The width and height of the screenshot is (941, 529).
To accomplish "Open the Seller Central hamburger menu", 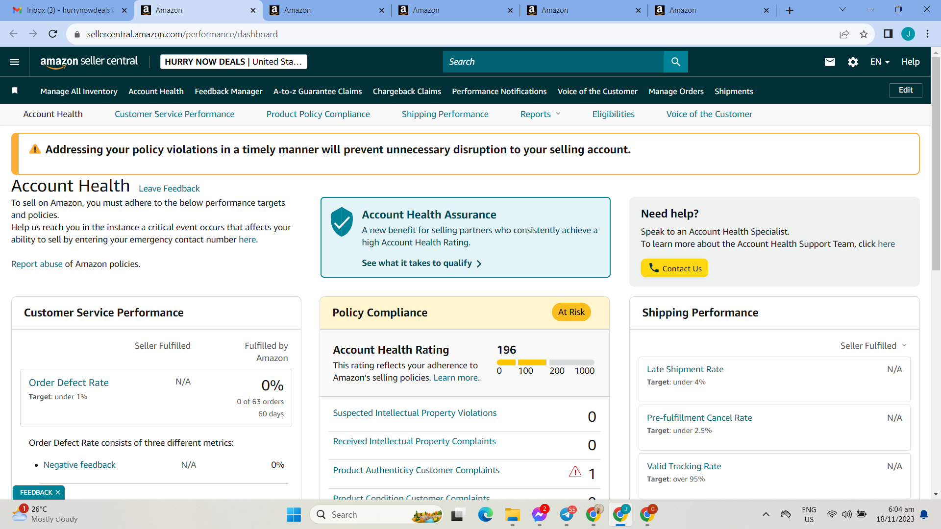I will (x=14, y=62).
